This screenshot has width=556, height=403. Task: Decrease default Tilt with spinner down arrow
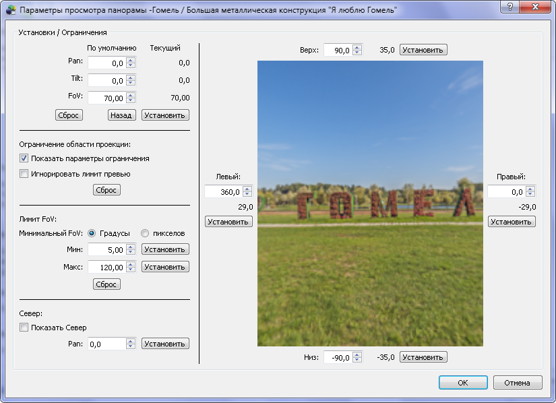click(131, 84)
